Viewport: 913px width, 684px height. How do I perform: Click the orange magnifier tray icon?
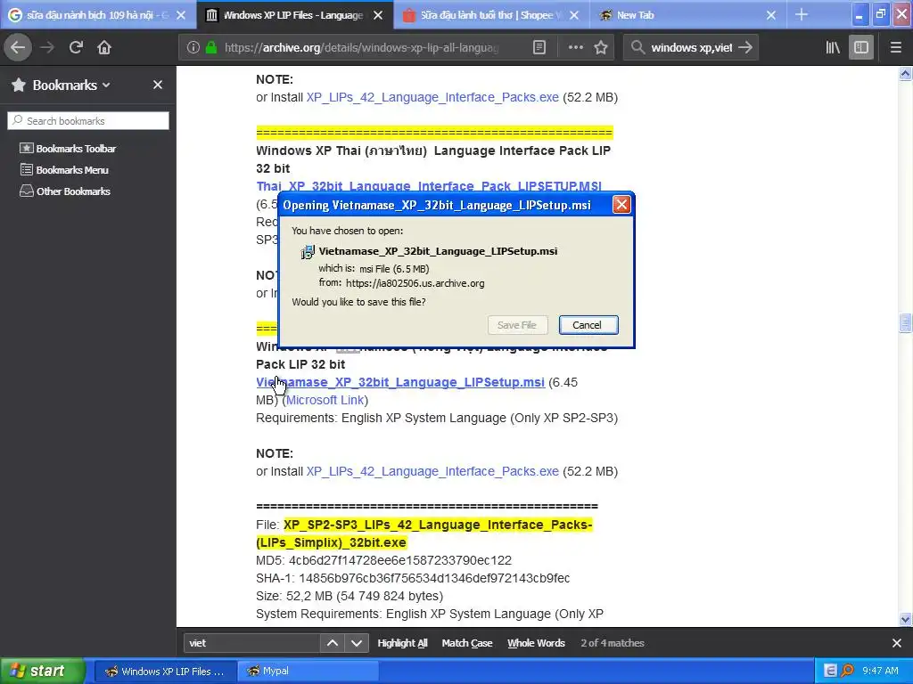point(847,671)
